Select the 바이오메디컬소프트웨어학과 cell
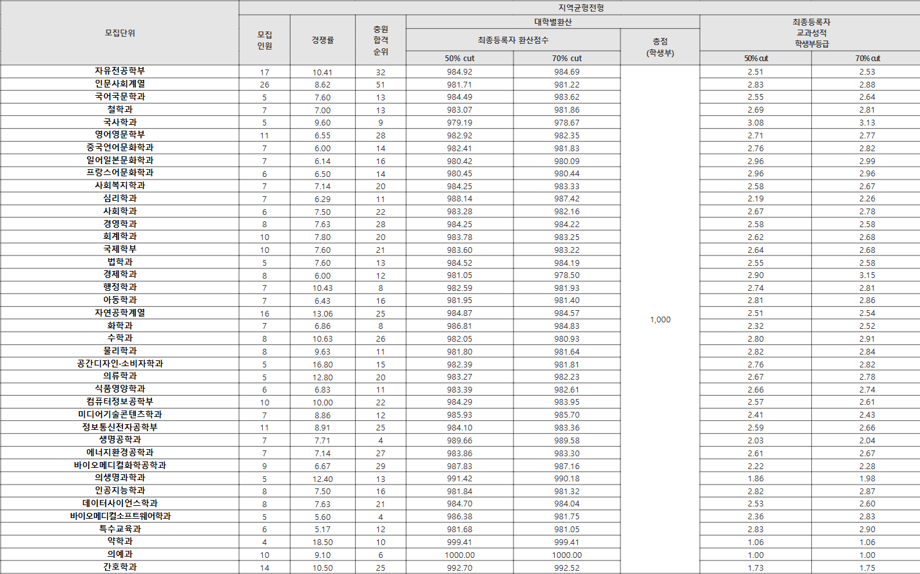The height and width of the screenshot is (574, 920). 120,516
